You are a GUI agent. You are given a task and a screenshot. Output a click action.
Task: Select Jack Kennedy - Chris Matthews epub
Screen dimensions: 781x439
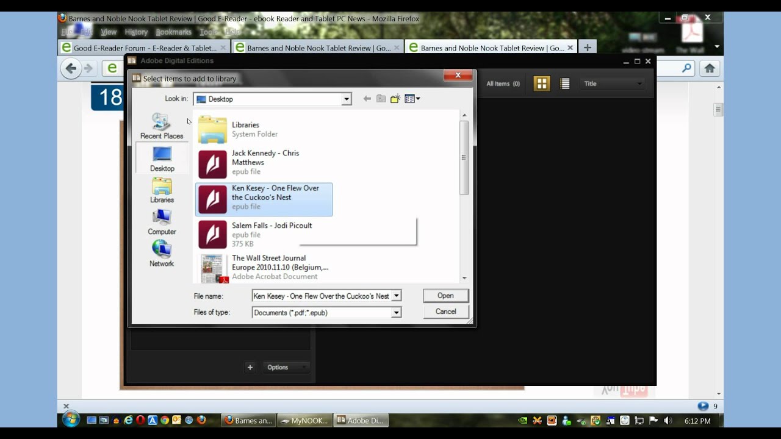coord(264,163)
